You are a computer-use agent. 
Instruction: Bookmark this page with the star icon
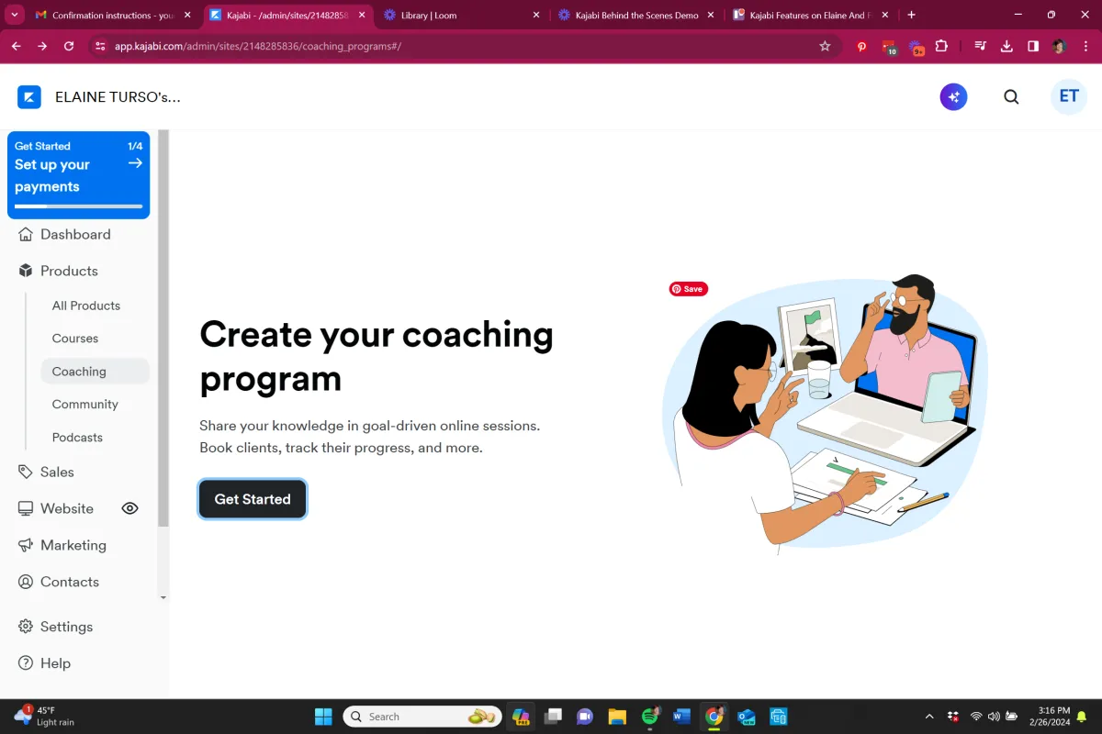click(x=825, y=46)
